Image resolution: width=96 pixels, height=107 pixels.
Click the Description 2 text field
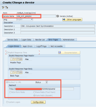click(58, 29)
